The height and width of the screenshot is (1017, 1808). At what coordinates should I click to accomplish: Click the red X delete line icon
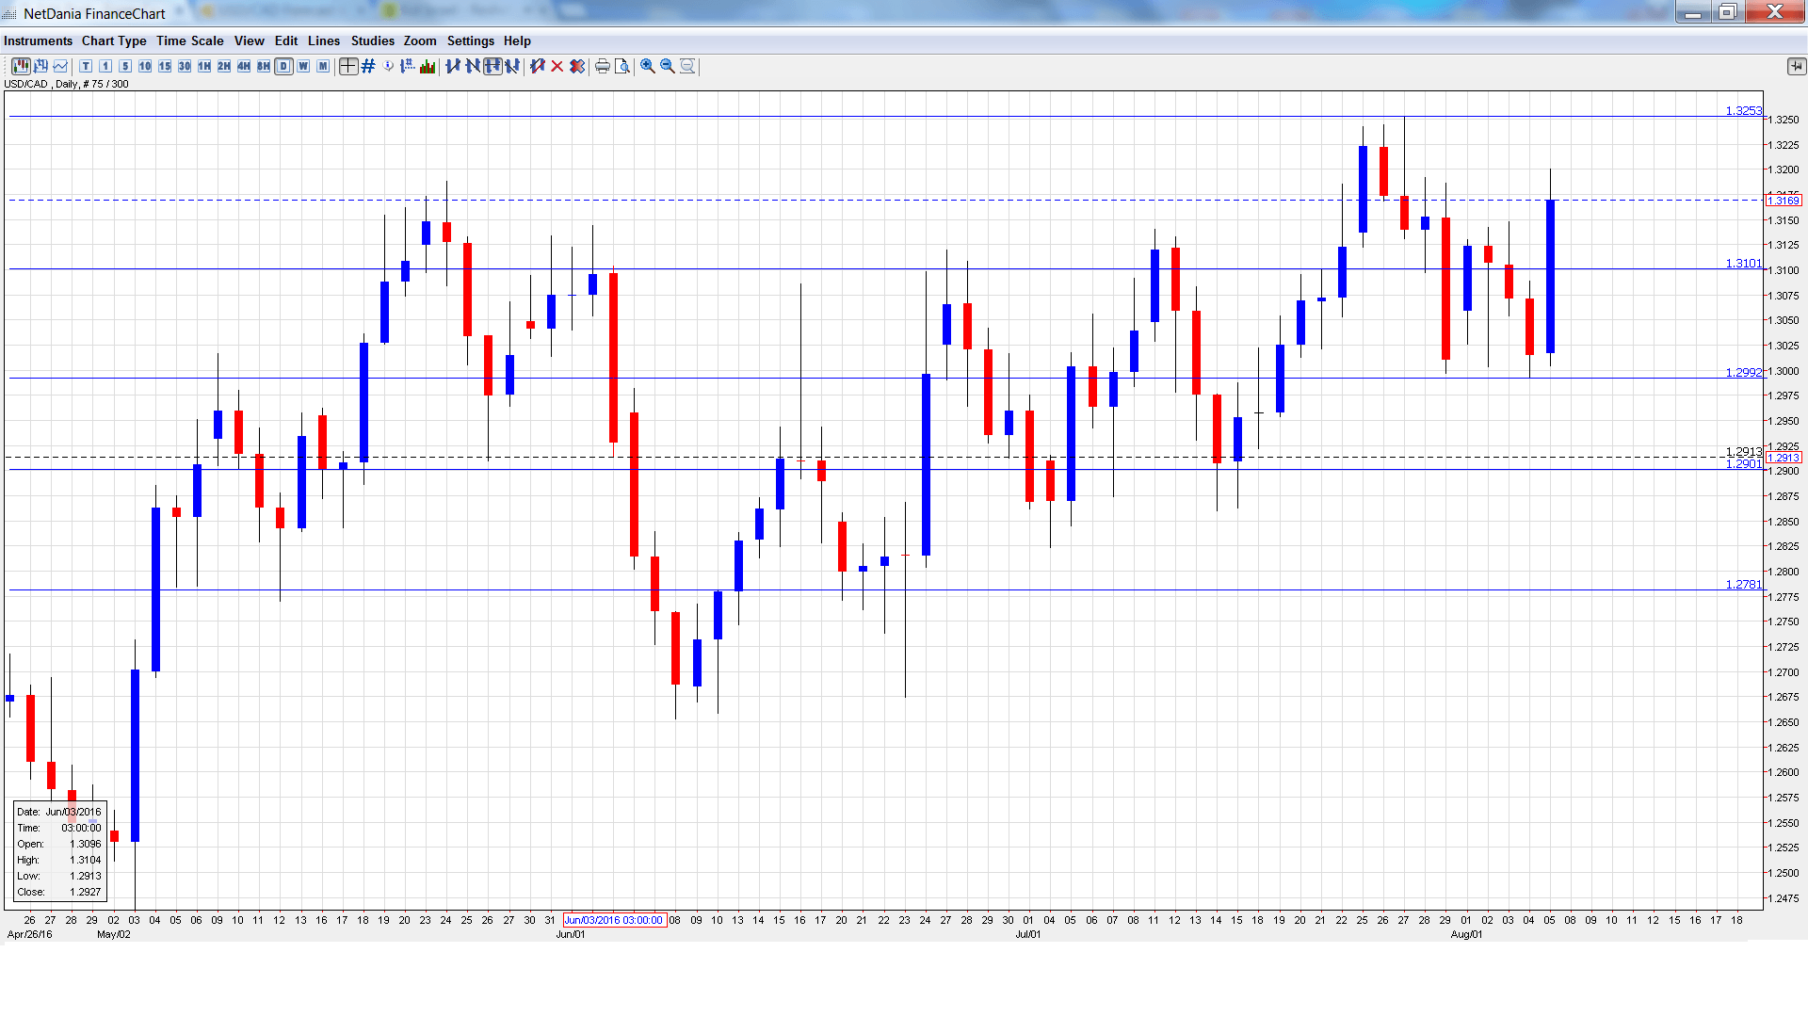(x=557, y=66)
